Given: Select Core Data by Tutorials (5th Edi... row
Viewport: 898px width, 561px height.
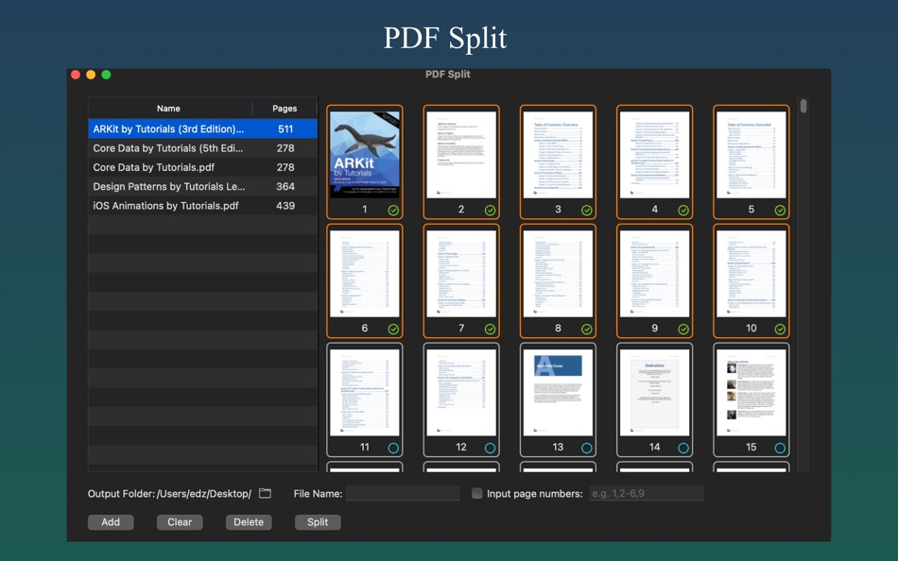Looking at the screenshot, I should click(x=202, y=148).
